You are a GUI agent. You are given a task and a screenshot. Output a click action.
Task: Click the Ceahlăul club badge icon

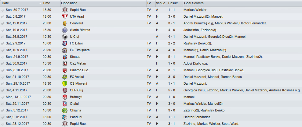pos(65,23)
